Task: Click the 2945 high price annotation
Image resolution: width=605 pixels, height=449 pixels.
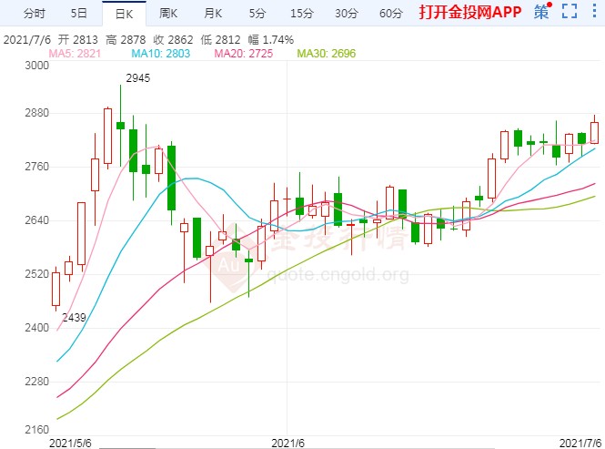Action: coord(137,78)
